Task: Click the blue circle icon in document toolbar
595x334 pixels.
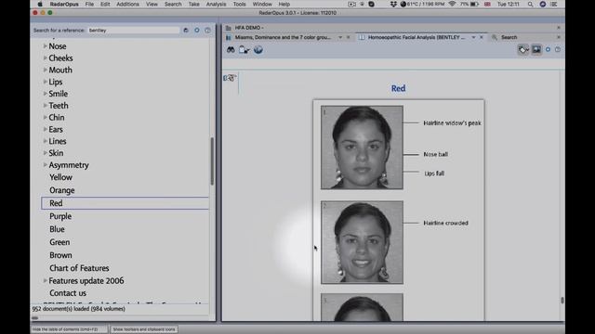Action: click(548, 49)
